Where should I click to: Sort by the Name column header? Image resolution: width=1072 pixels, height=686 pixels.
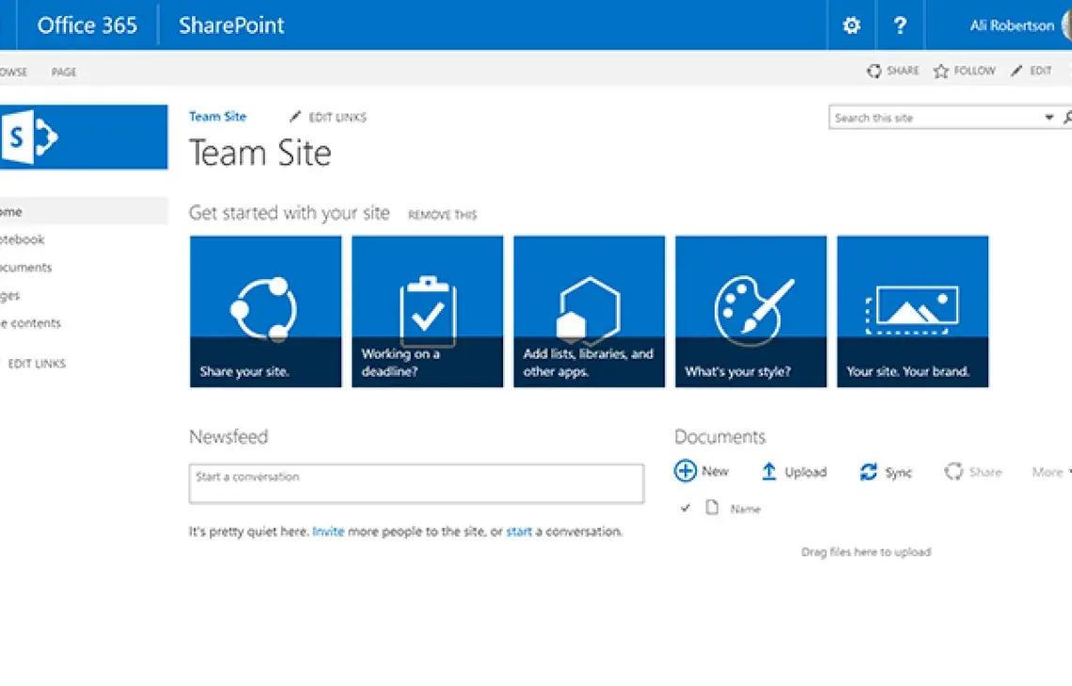tap(745, 509)
